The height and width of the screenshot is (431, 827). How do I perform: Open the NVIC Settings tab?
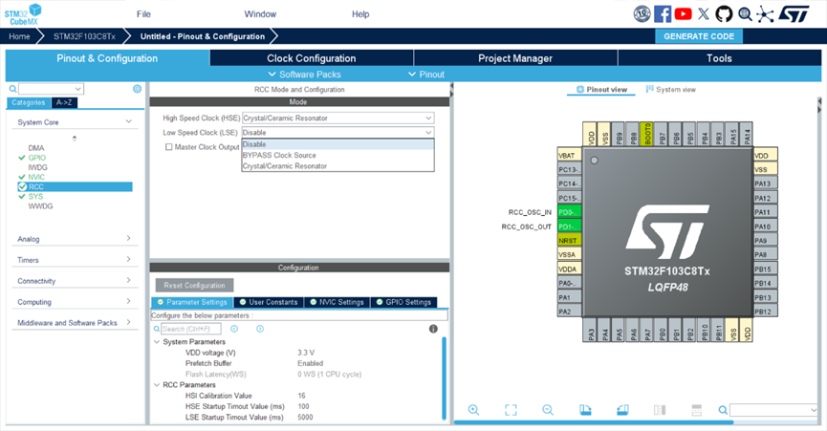click(x=337, y=302)
